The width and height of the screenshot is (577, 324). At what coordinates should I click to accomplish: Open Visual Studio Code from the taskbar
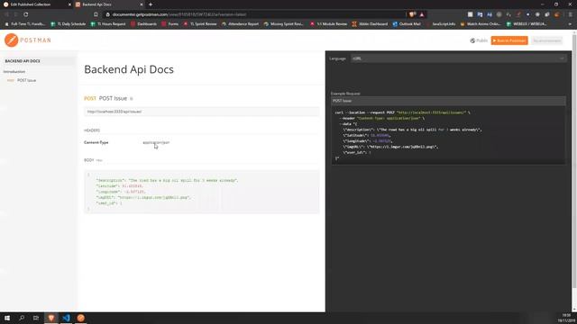coord(66,318)
